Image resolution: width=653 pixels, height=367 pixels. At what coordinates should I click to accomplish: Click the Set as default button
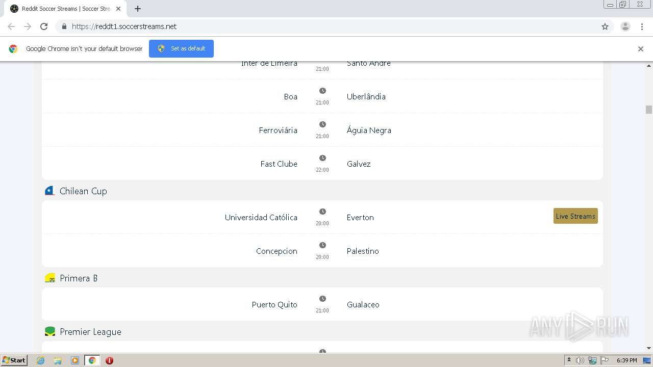[x=181, y=48]
